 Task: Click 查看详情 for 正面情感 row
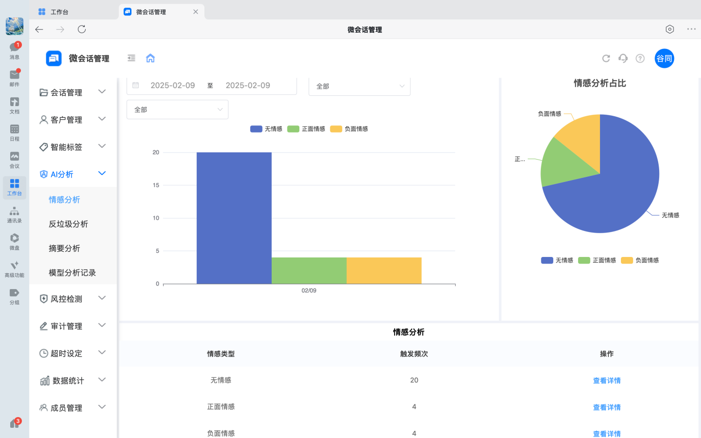(606, 407)
